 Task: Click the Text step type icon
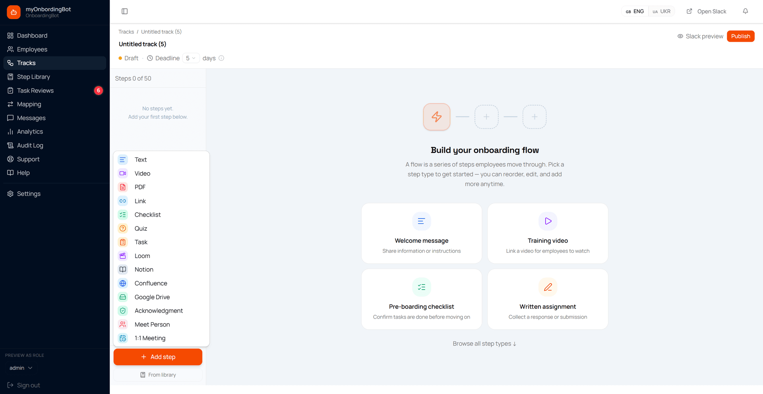click(x=123, y=160)
